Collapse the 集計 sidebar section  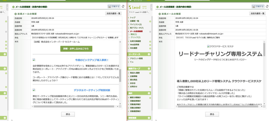coord(149,93)
